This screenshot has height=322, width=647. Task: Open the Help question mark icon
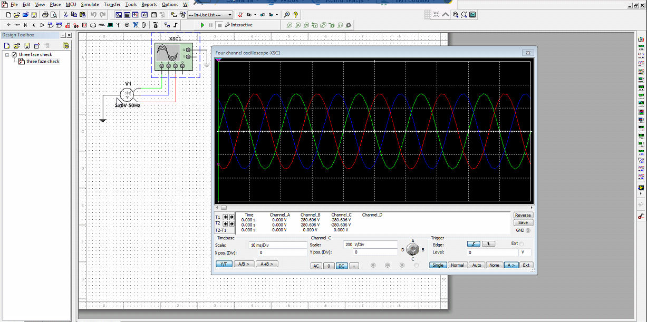pos(295,15)
